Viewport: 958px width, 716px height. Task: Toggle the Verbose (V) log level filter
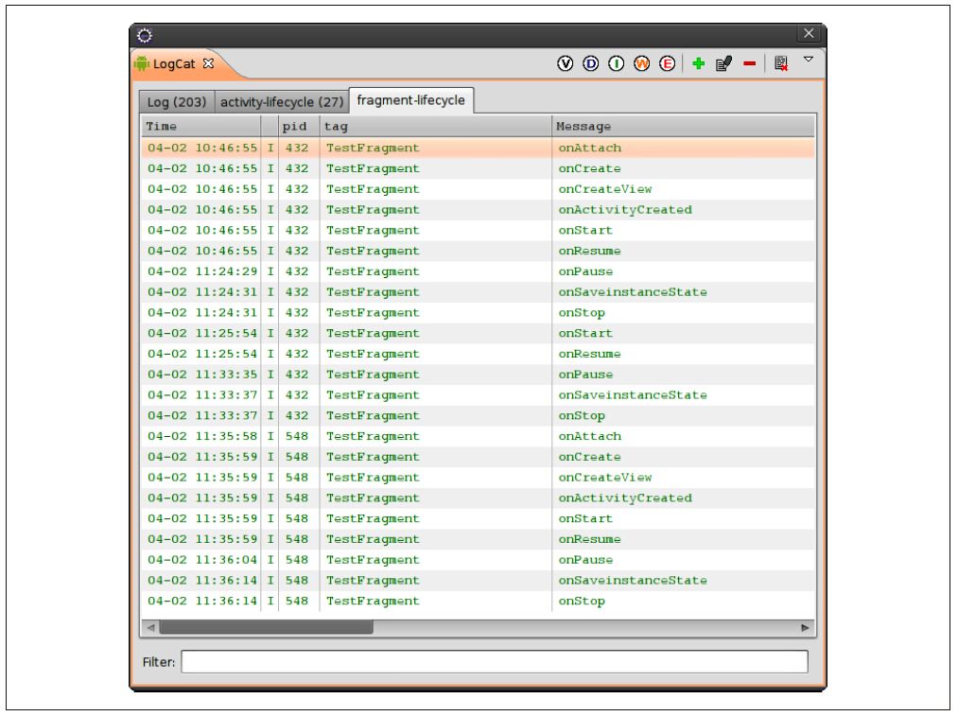[x=566, y=63]
